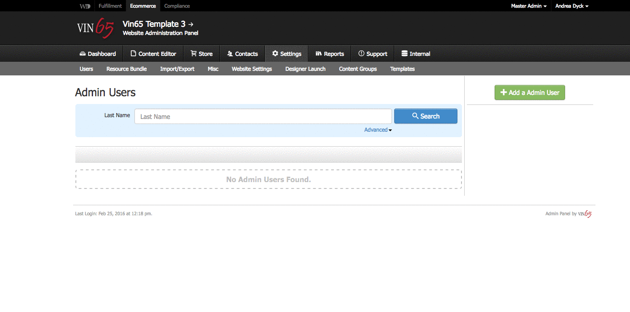
Task: Click the Store shopping cart icon
Action: click(193, 54)
